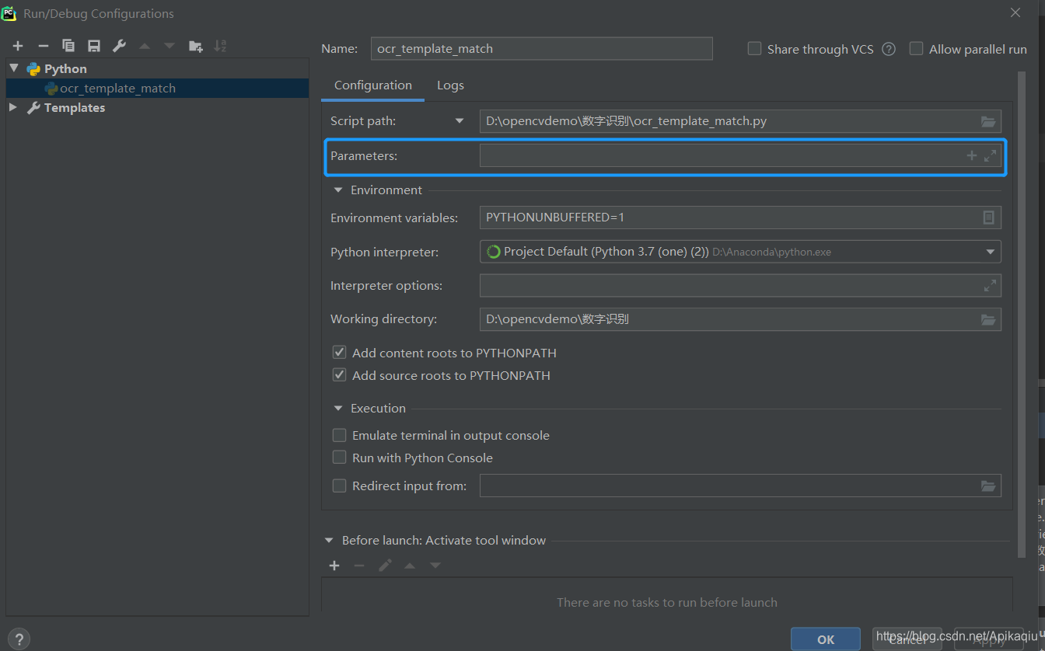
Task: Open Python interpreter dropdown
Action: click(991, 252)
